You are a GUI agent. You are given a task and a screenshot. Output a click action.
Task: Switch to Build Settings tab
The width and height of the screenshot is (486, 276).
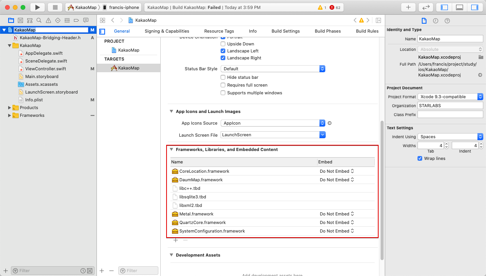pos(286,31)
